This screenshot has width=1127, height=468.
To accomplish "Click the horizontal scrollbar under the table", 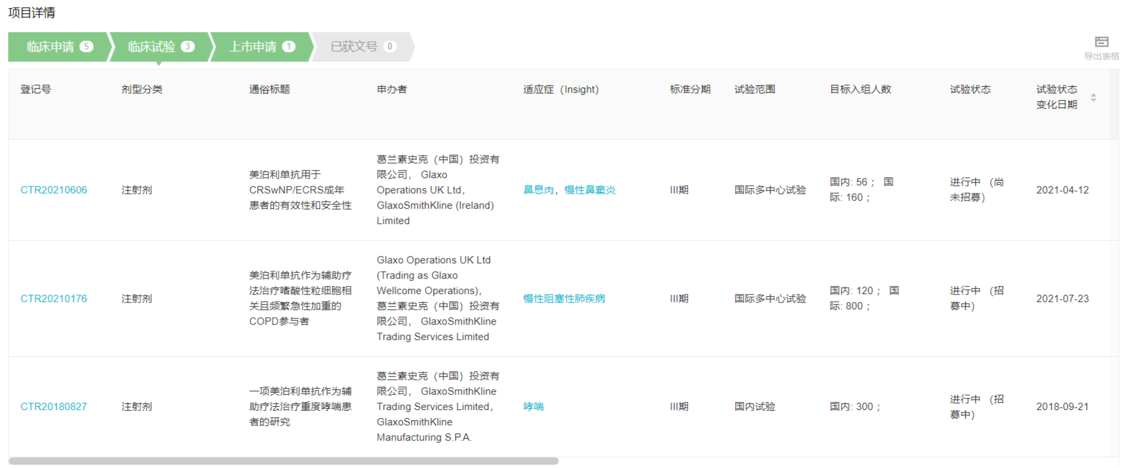I will (283, 461).
